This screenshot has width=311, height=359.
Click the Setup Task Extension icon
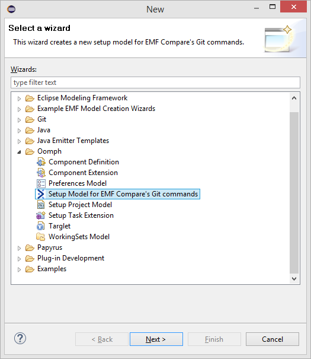[x=41, y=215]
